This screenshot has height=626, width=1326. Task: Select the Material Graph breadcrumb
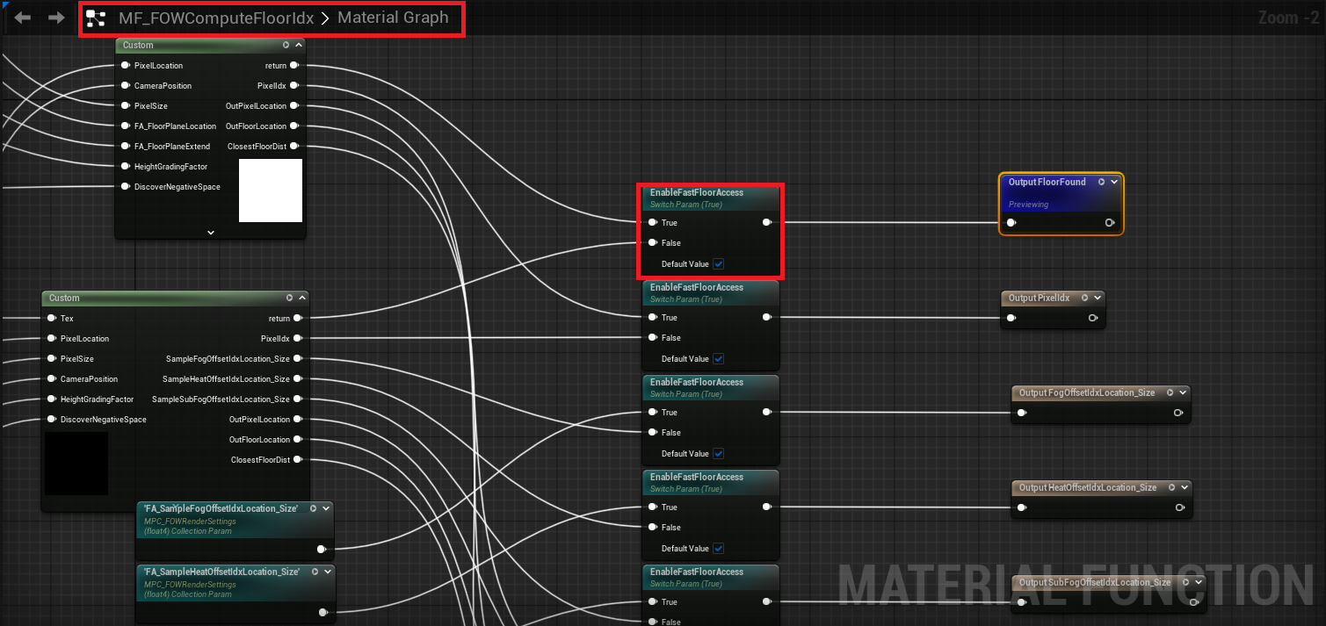393,18
